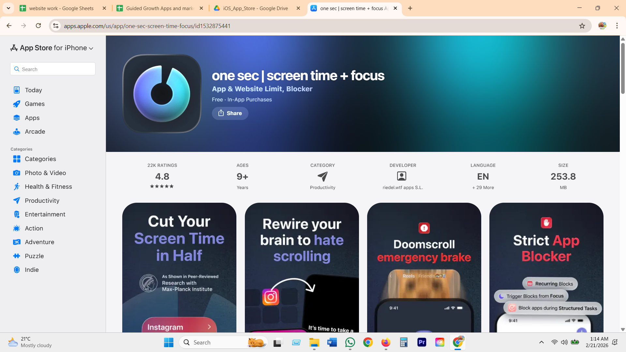Show hidden system tray icons
Viewport: 626px width, 352px height.
542,342
